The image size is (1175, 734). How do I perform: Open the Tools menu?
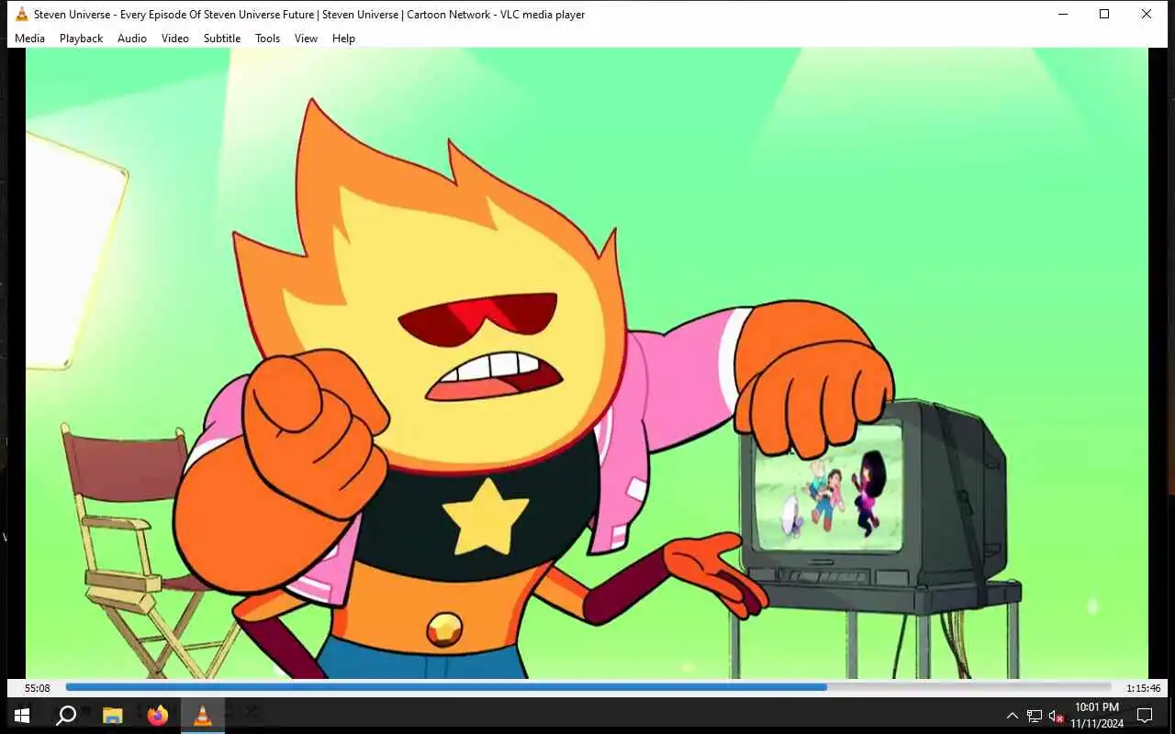click(267, 39)
